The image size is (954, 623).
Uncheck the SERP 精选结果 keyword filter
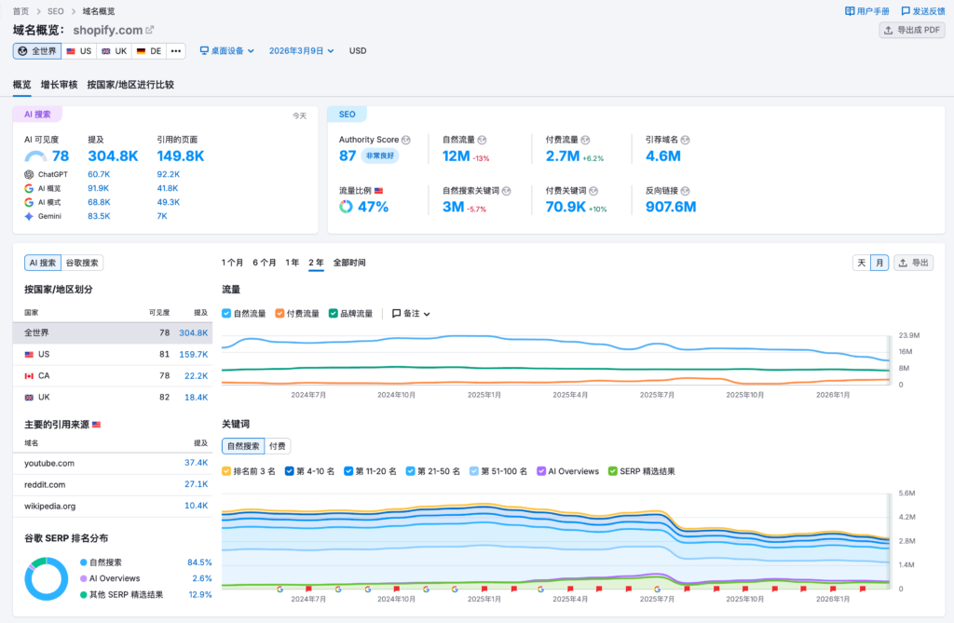(612, 472)
